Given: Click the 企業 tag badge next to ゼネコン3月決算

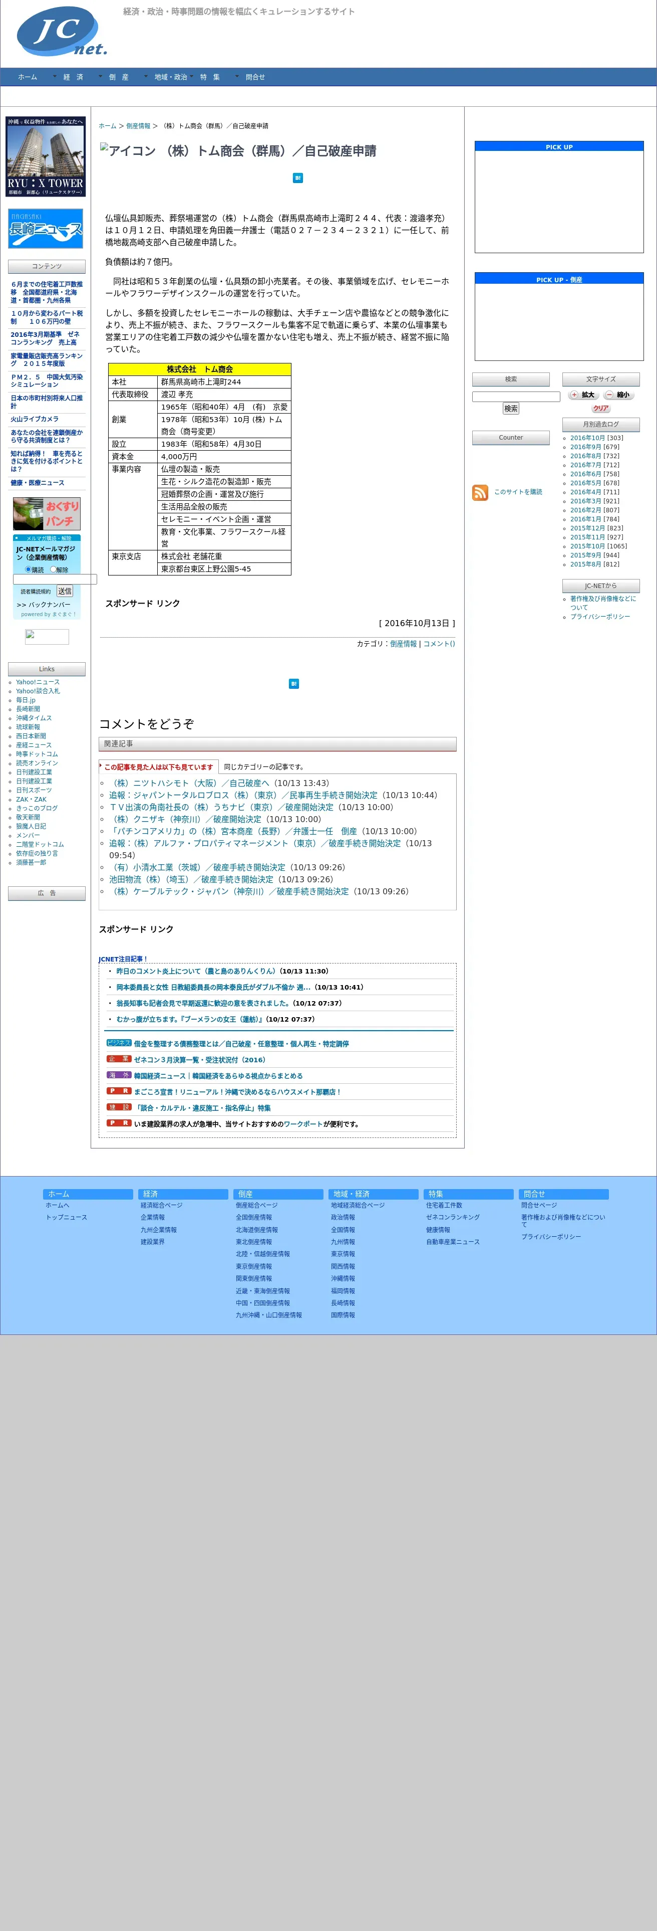Looking at the screenshot, I should 119,1059.
